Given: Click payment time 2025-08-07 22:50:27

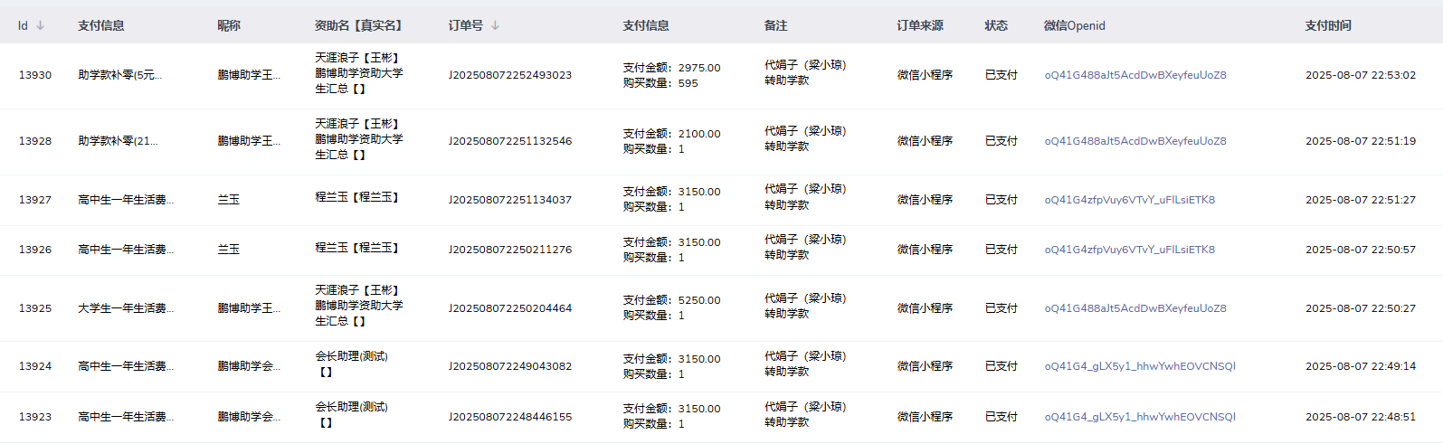Looking at the screenshot, I should coord(1360,308).
